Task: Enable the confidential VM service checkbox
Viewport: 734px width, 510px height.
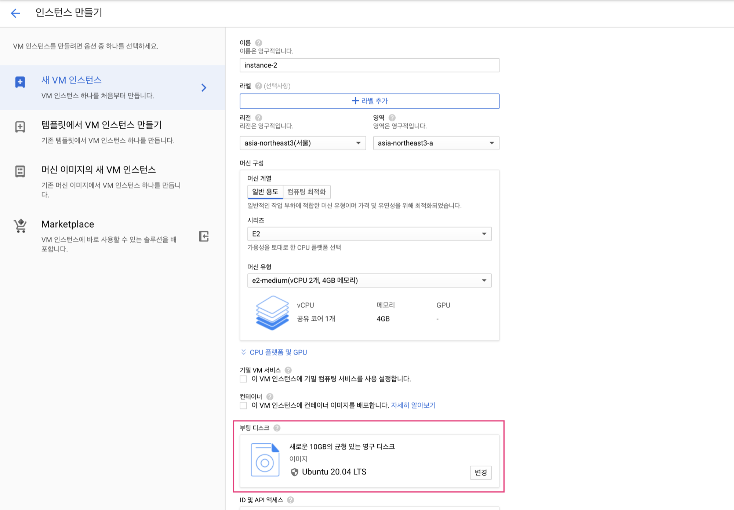Action: 243,379
